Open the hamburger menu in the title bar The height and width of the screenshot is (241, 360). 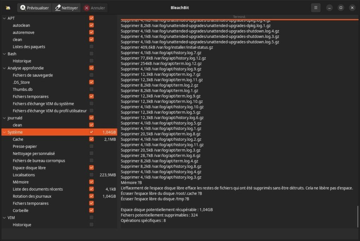coord(316,8)
